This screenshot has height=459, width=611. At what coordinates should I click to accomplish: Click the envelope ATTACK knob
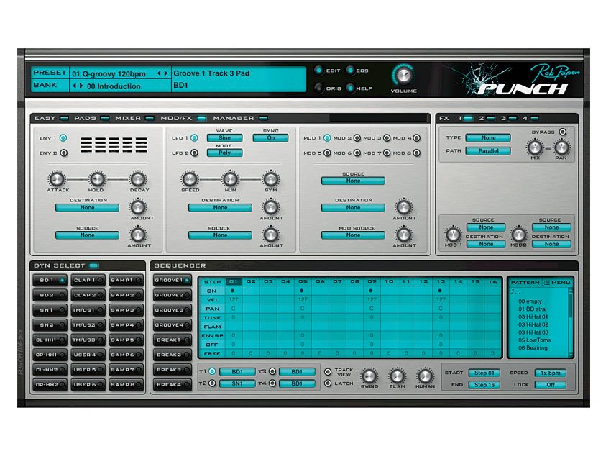57,179
